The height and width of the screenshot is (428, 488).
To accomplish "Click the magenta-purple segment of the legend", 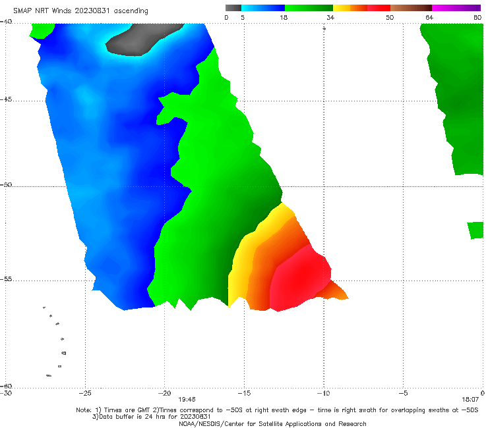I will tap(456, 8).
